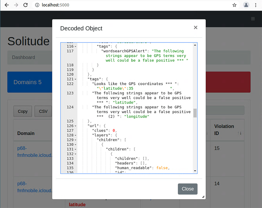
Task: Close the Decoded Object modal with X
Action: pos(196,27)
